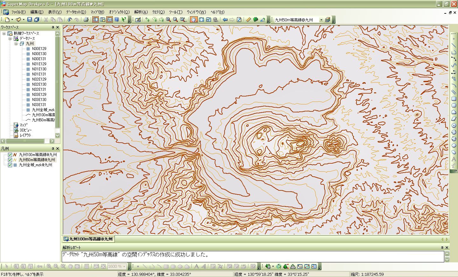The image size is (458, 277).
Task: Click the New document toolbar icon
Action: click(7, 20)
